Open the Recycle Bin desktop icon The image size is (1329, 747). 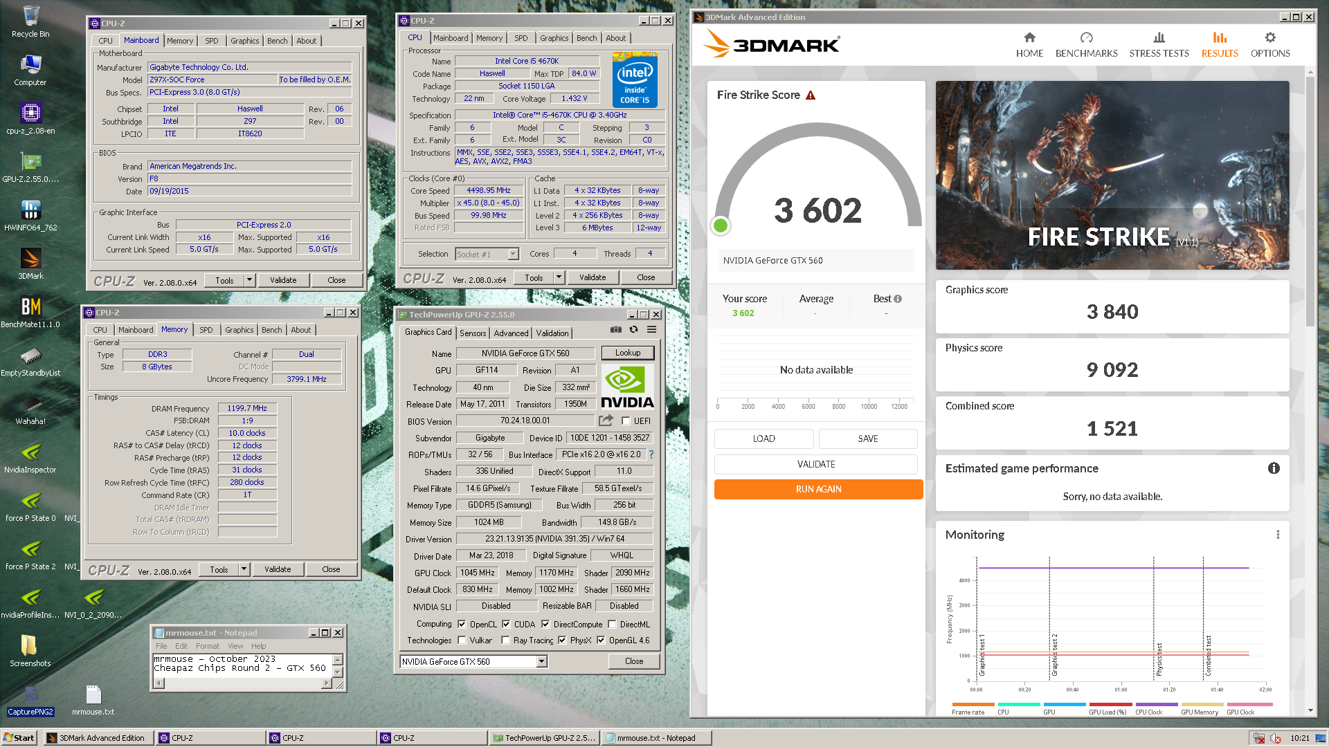(30, 21)
